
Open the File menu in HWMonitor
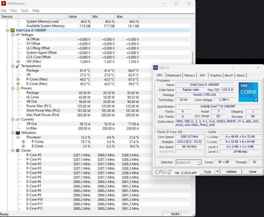4,11
